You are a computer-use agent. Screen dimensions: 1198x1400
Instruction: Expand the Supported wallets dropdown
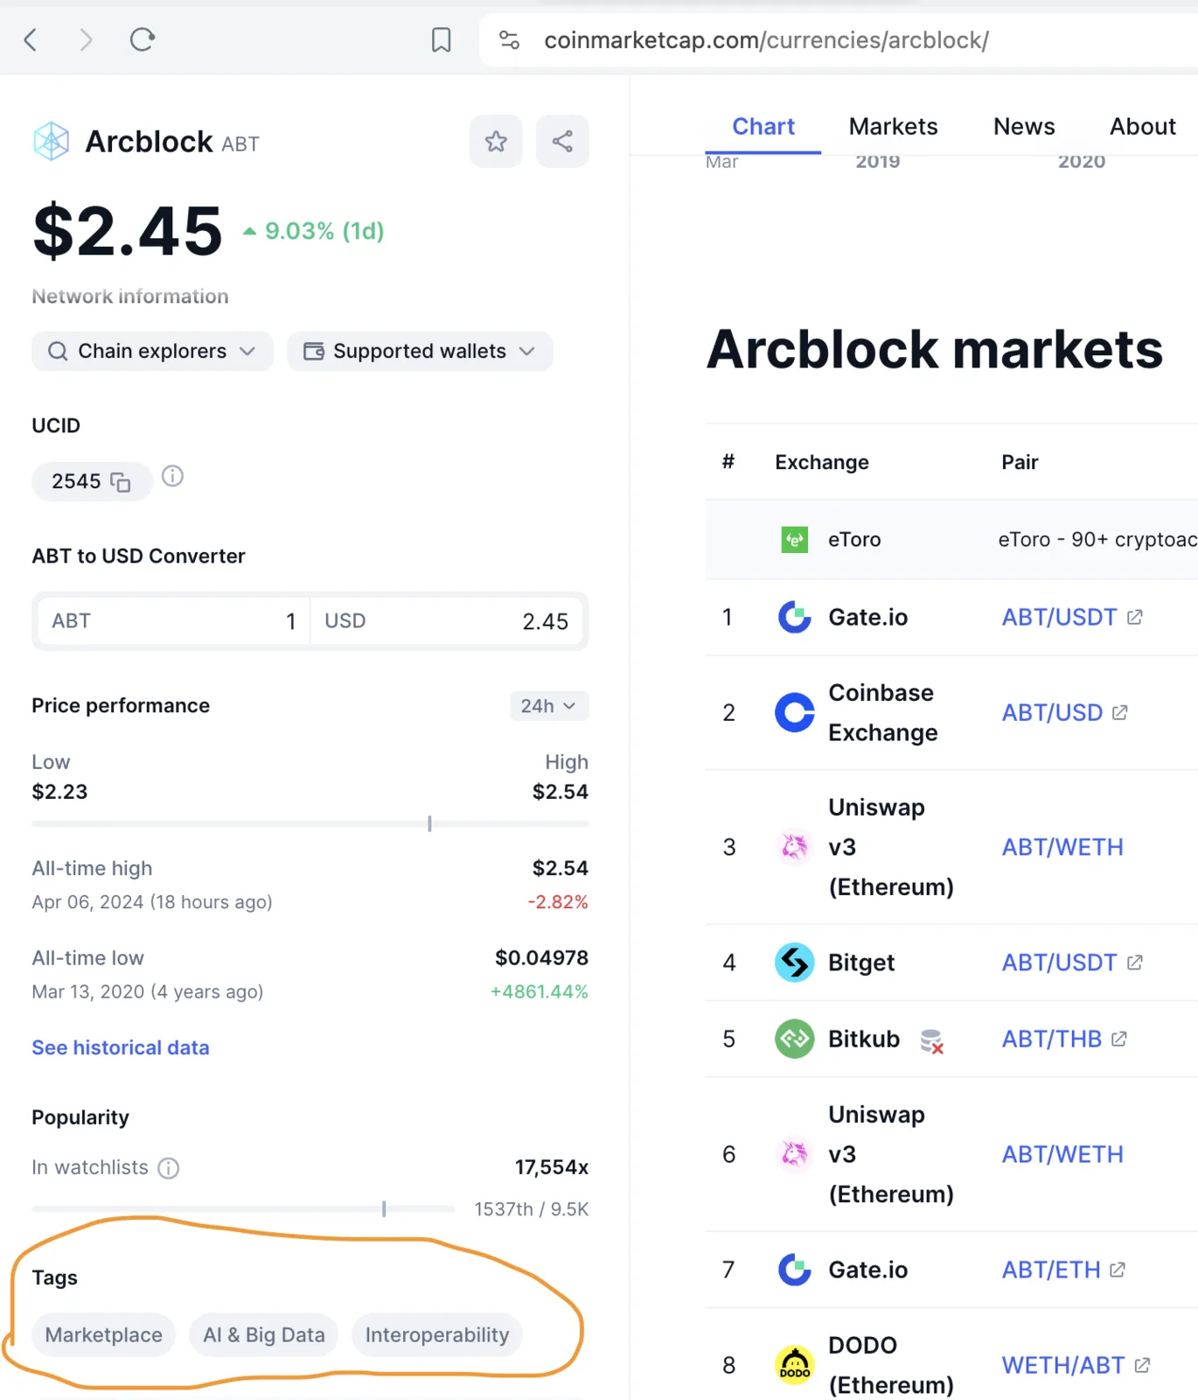420,351
